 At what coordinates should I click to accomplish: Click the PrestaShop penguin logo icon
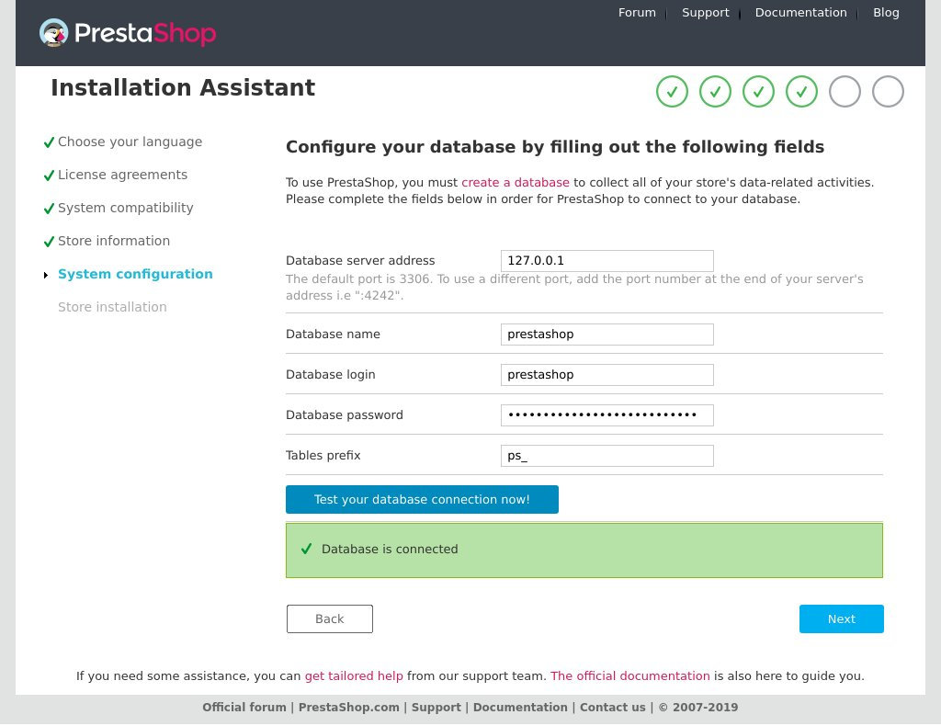(x=53, y=32)
